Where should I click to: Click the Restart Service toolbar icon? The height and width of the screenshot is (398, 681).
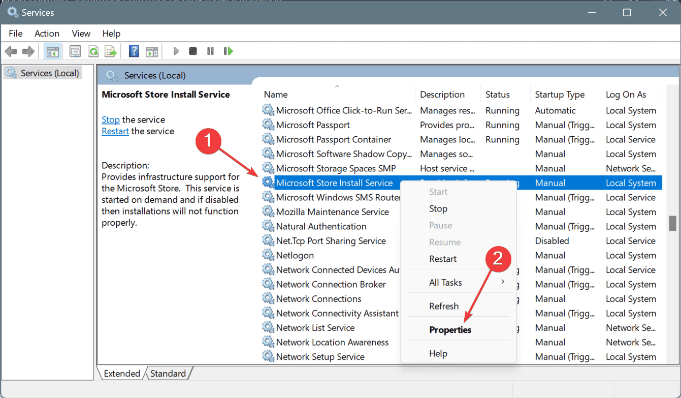pos(228,51)
